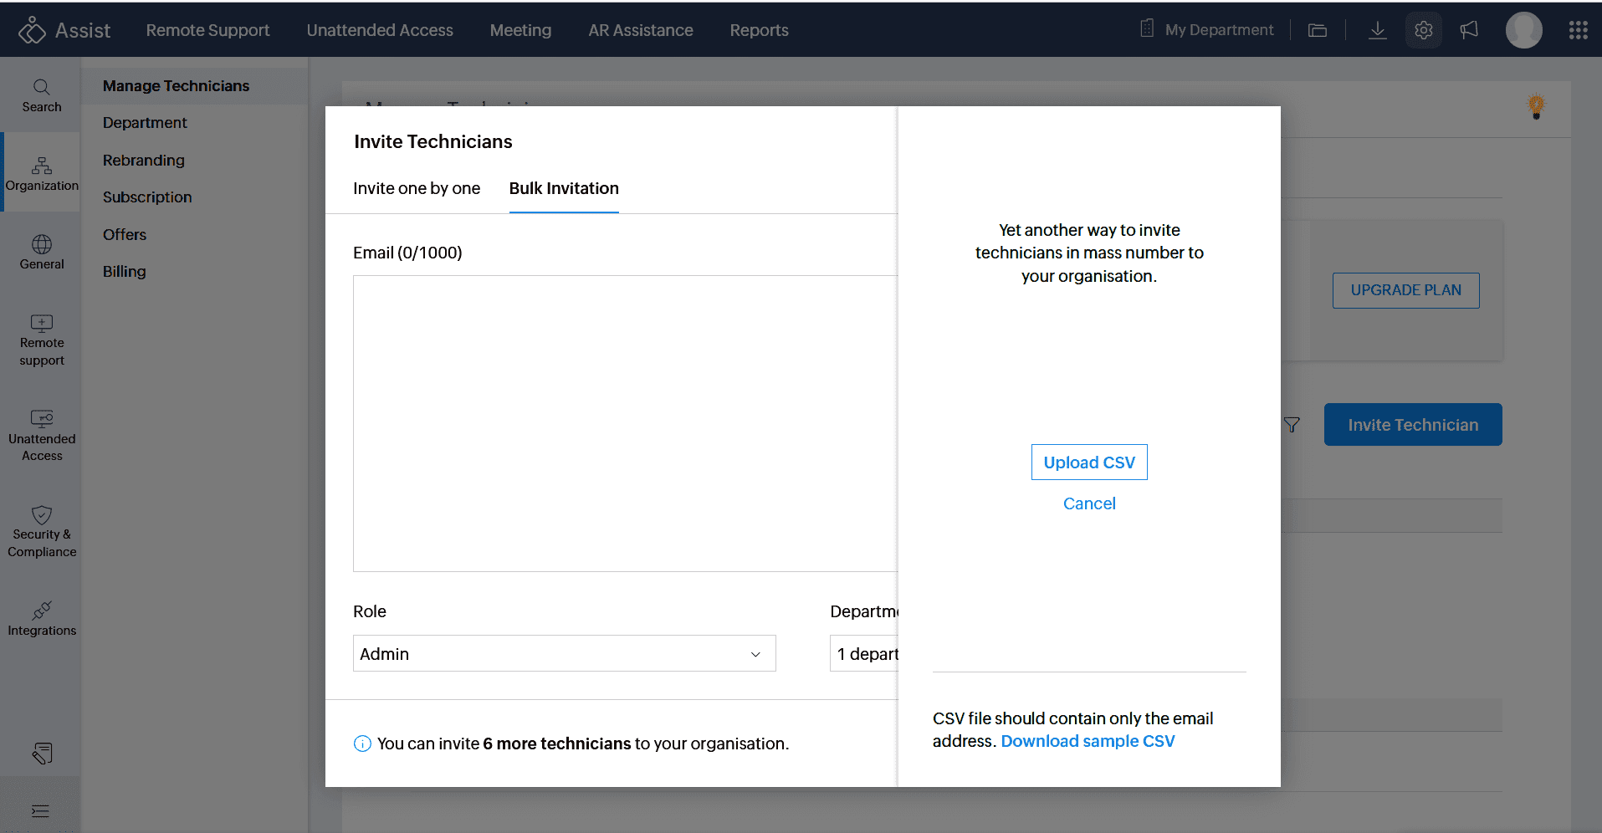Select the Bulk Invitation tab
The height and width of the screenshot is (833, 1602).
[564, 188]
